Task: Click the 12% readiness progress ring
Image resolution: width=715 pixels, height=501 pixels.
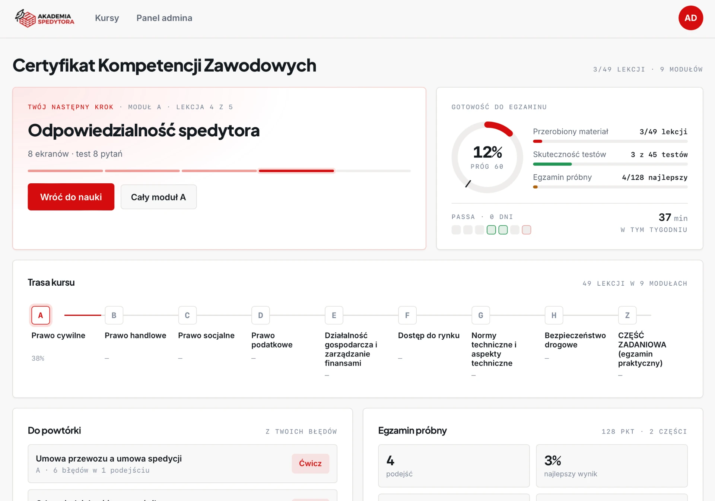Action: [x=487, y=157]
